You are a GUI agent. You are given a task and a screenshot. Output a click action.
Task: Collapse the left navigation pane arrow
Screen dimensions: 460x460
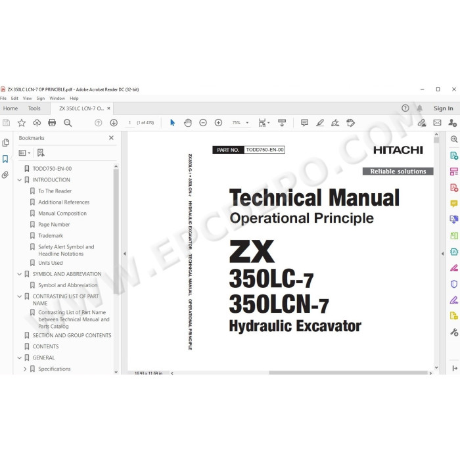point(125,254)
